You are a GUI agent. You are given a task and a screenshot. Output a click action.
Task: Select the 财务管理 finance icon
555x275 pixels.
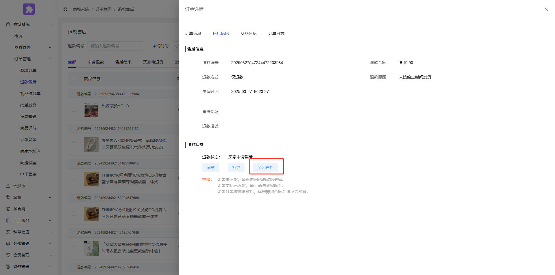pyautogui.click(x=8, y=266)
